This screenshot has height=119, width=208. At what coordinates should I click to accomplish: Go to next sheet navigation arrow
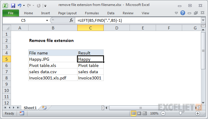coord(14,108)
